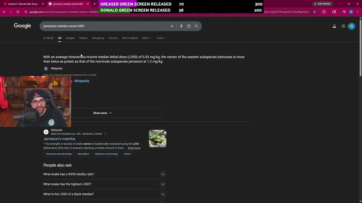Expand 'What snake has a 100% fatality rate?'

[x=105, y=174]
